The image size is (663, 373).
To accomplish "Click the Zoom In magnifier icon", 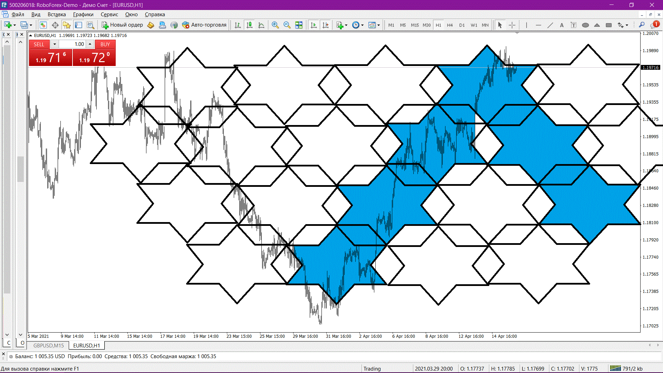I will [x=275, y=25].
